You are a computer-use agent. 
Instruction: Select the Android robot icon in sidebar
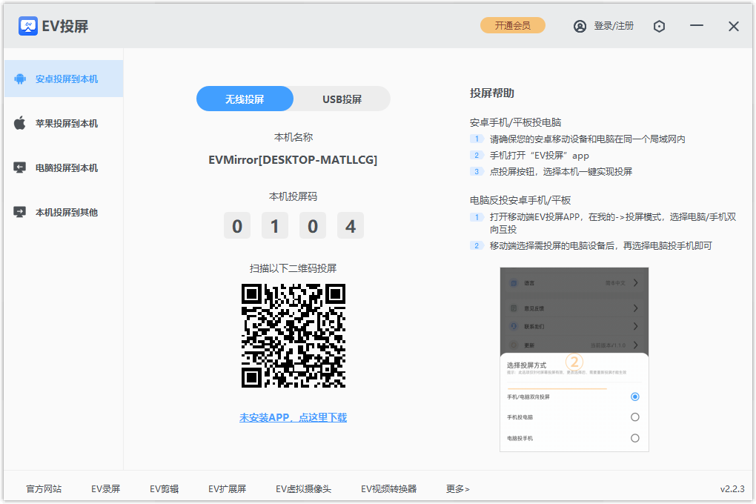[x=20, y=79]
